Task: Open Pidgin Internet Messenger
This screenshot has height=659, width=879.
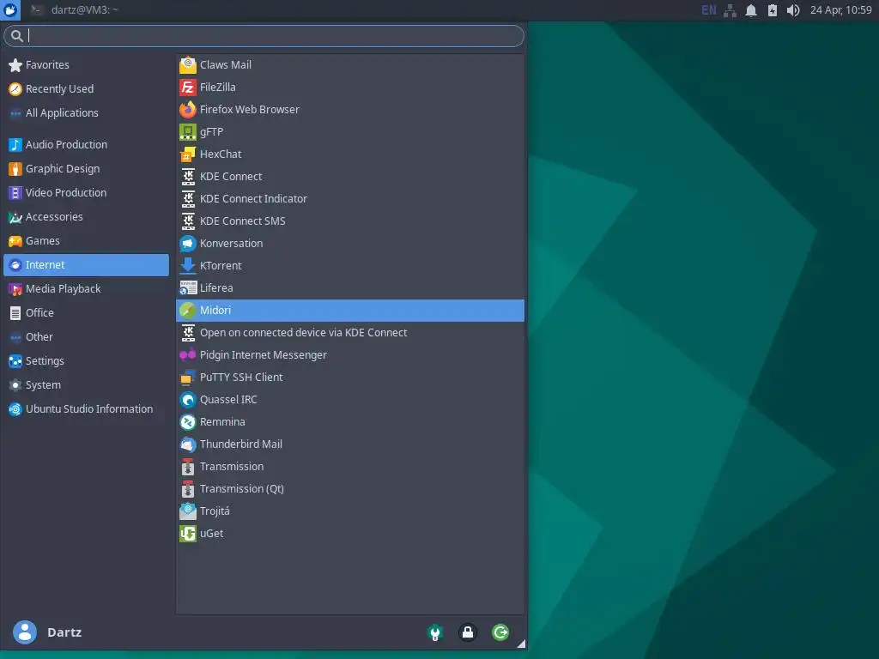Action: (x=350, y=355)
